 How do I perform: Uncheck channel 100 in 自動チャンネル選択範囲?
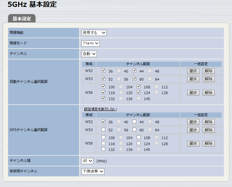[x=104, y=87]
